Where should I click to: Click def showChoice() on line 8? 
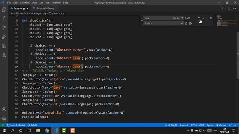click(x=37, y=20)
